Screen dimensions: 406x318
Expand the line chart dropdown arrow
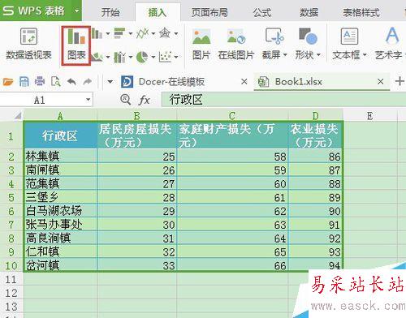click(153, 34)
